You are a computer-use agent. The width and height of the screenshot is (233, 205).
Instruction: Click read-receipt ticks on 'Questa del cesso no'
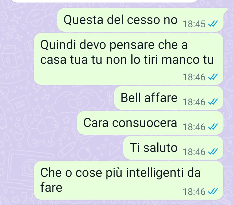coord(213,24)
